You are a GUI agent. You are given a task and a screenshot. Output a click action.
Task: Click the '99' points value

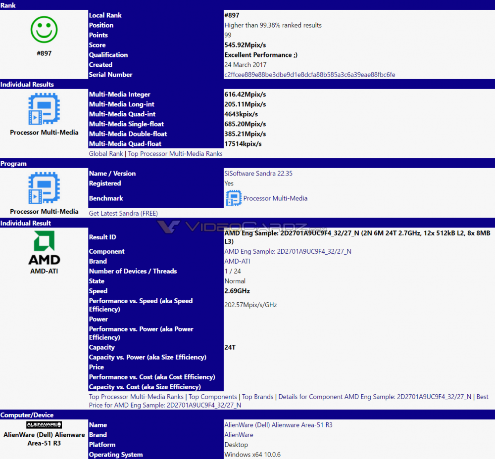(228, 35)
